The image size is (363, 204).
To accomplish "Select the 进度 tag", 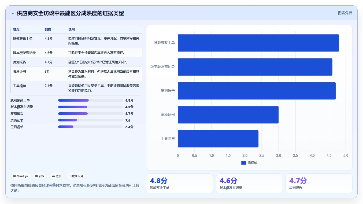I will click(x=57, y=176).
